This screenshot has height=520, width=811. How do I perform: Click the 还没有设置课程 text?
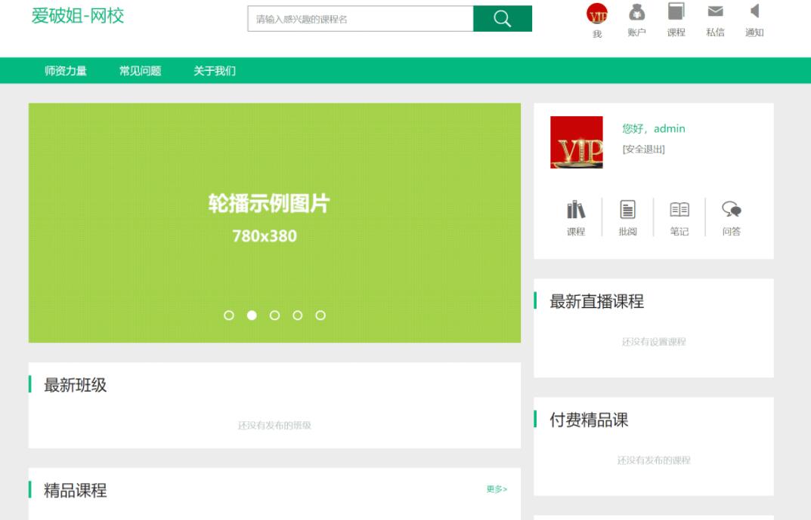654,342
